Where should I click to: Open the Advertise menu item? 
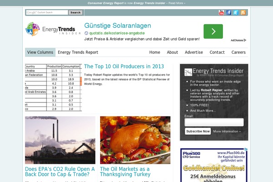[x=194, y=52]
